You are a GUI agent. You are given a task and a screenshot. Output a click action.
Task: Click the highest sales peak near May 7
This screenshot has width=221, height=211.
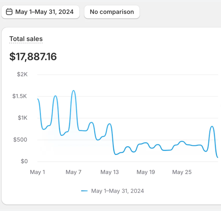74,91
